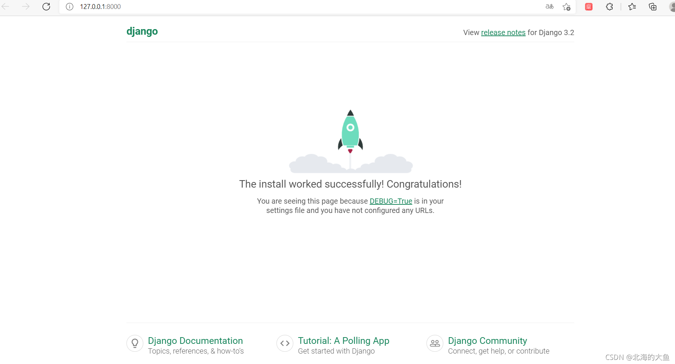Open the red shopping extension icon
The image size is (675, 364).
pyautogui.click(x=589, y=7)
